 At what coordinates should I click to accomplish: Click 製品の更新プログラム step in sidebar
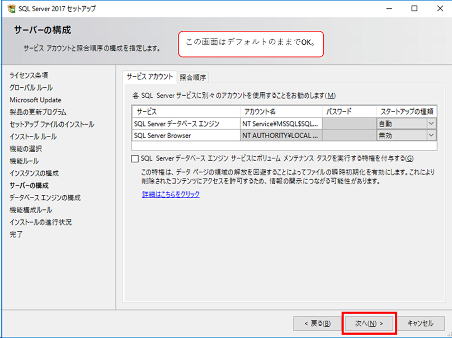click(38, 112)
